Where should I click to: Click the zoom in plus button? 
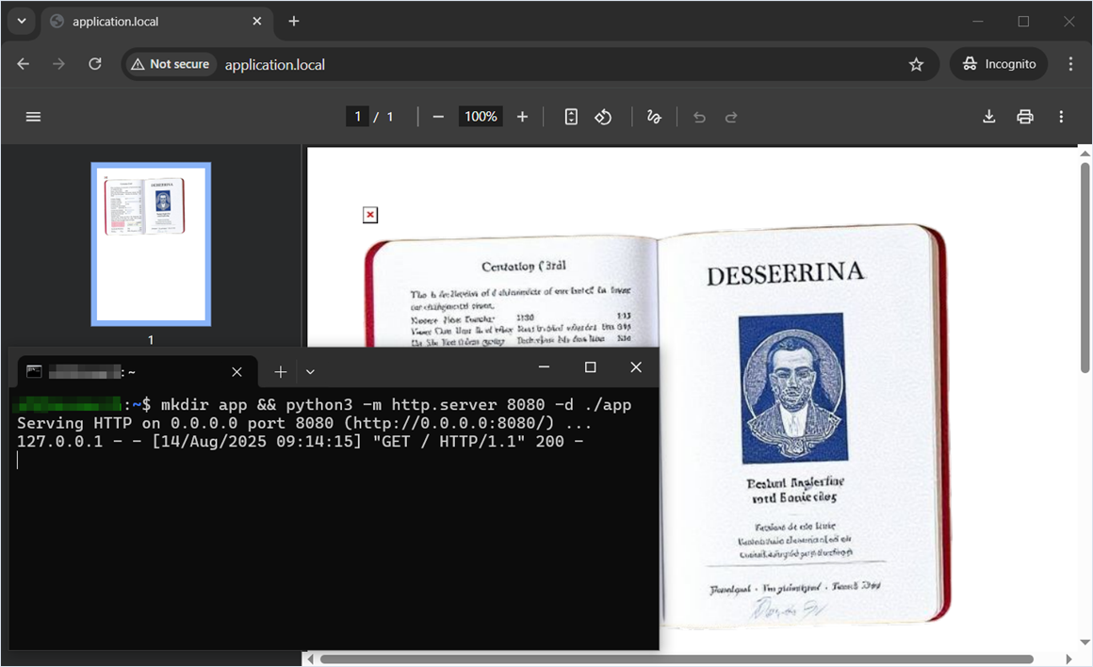[522, 117]
